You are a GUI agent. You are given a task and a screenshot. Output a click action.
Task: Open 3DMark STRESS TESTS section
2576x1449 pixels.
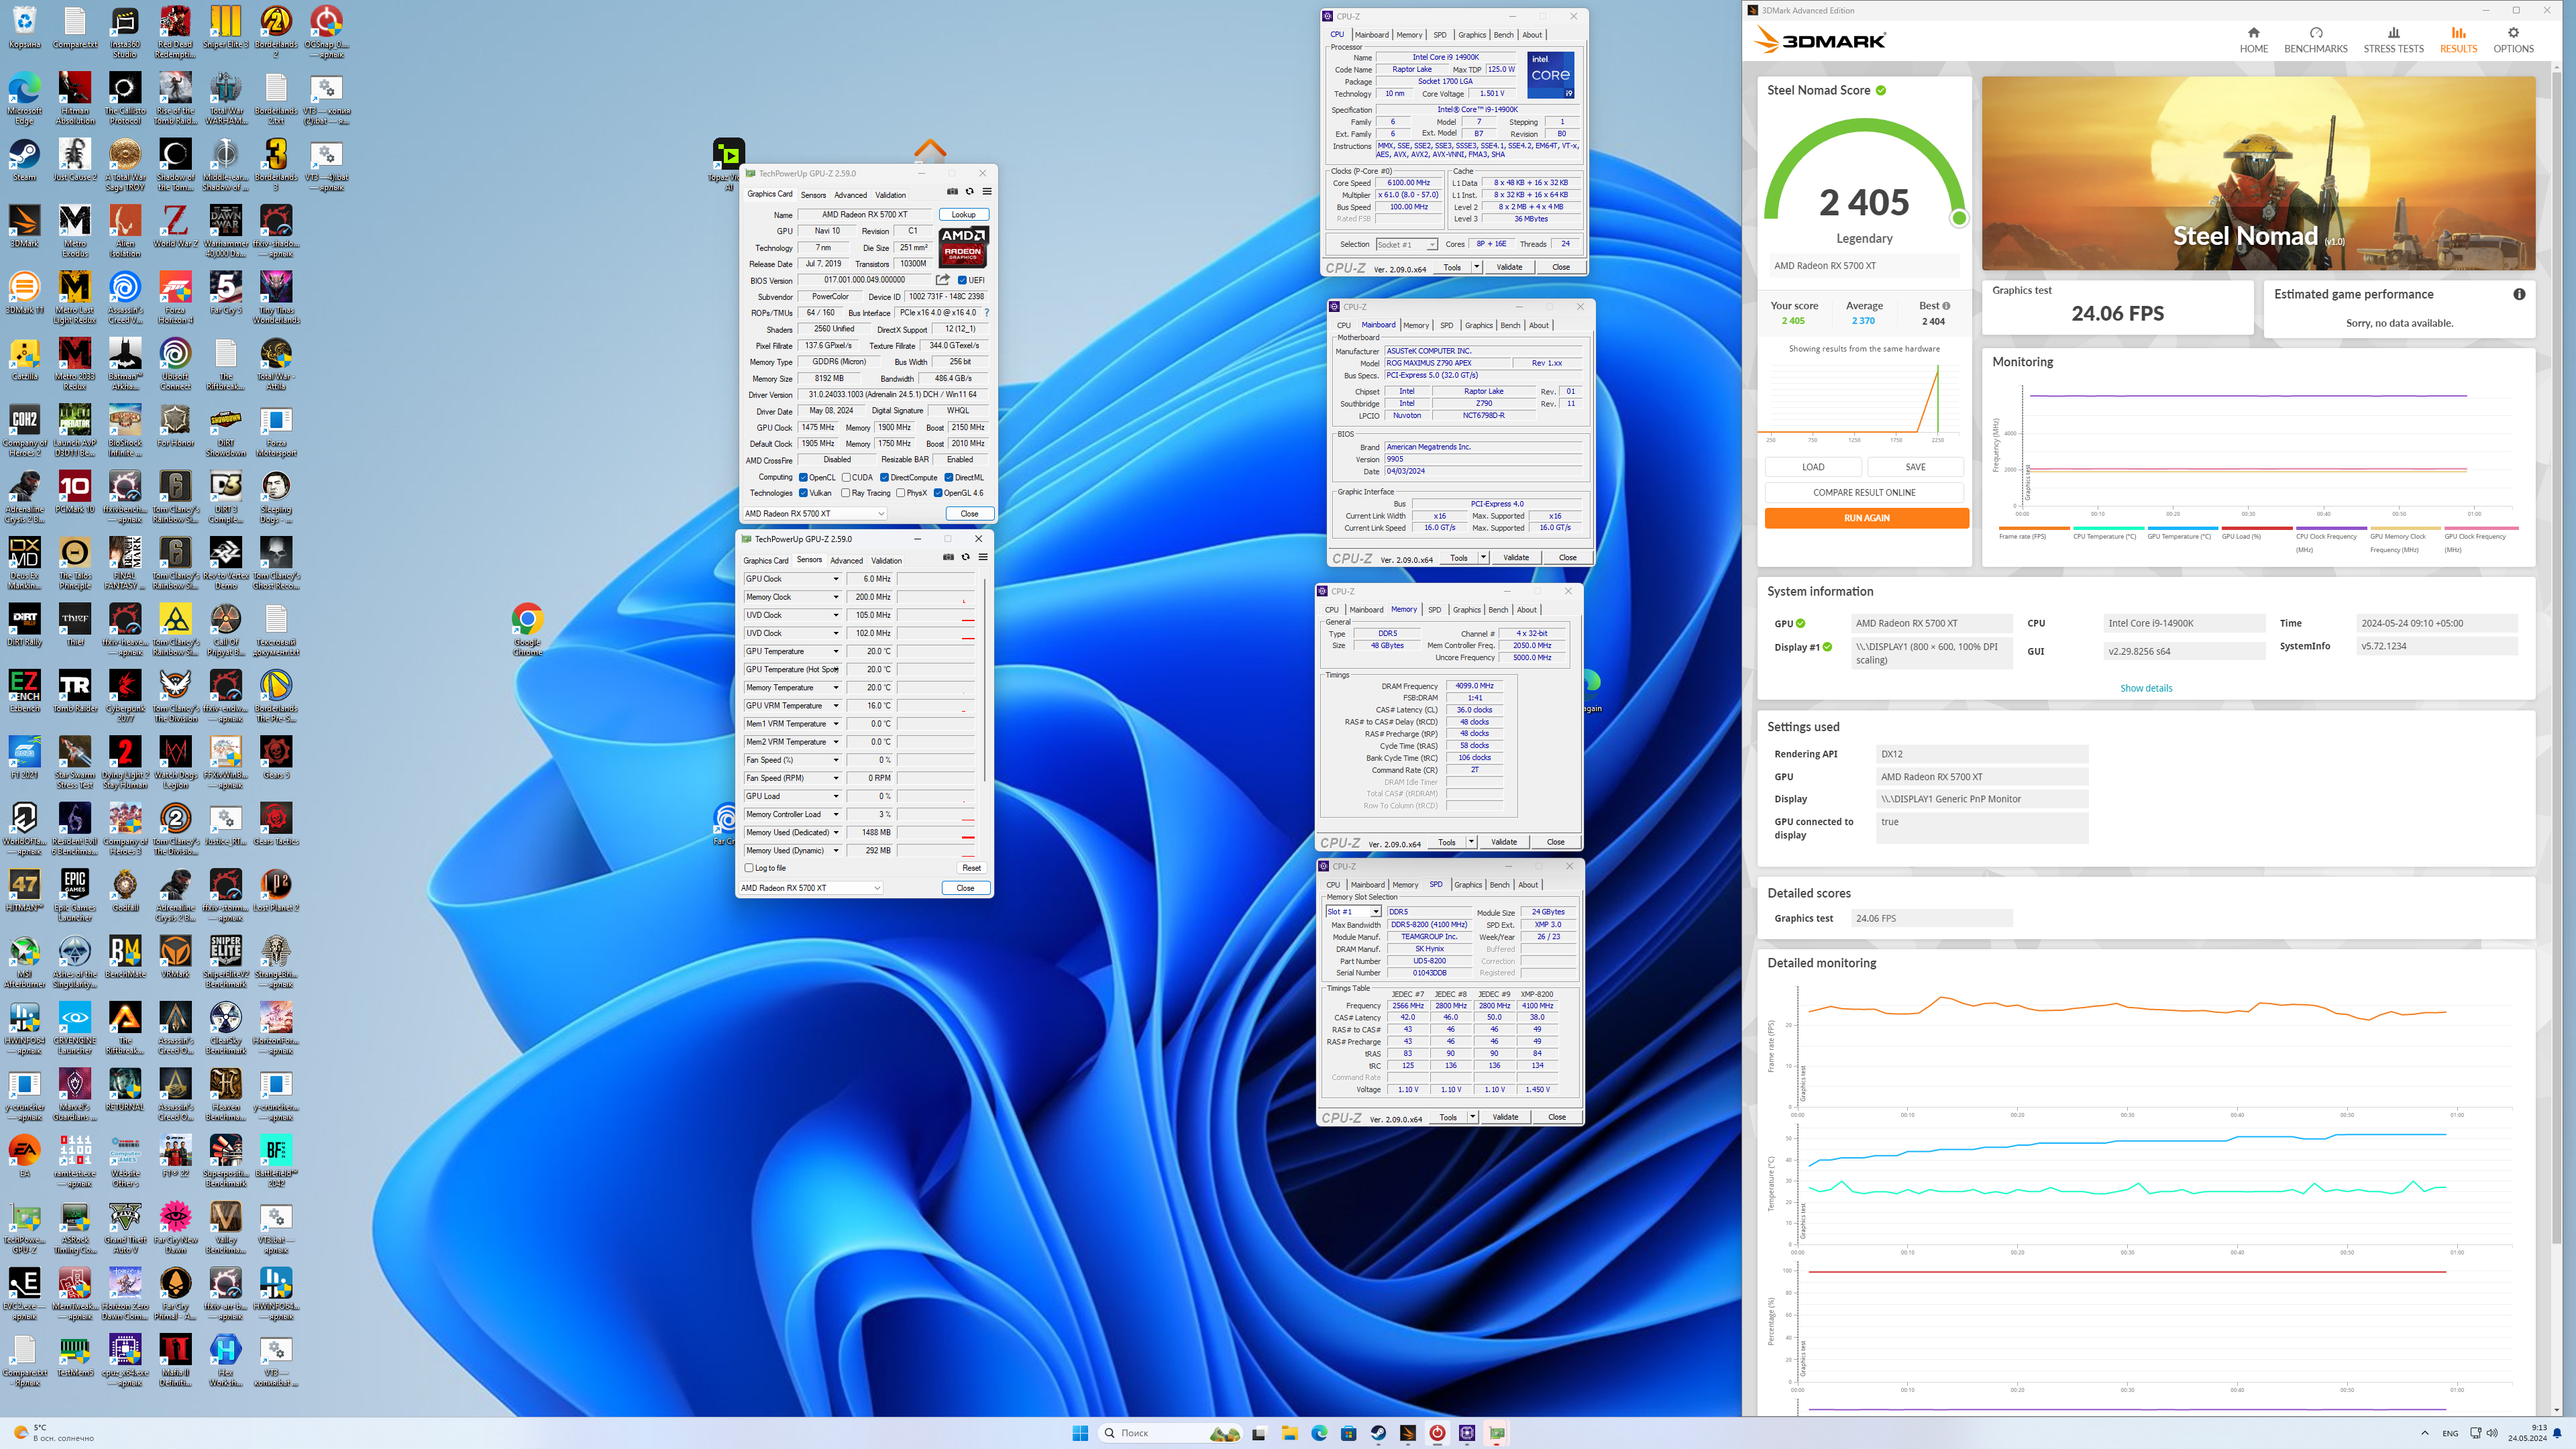pos(2393,40)
